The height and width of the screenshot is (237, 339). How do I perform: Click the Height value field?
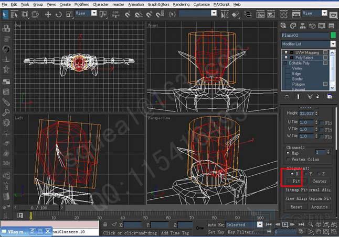click(x=306, y=114)
